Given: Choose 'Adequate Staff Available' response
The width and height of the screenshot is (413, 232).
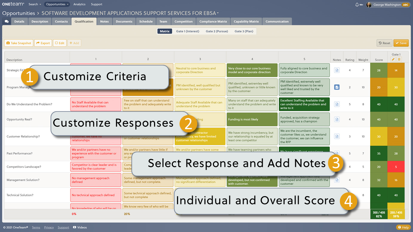Looking at the screenshot, I should 200,104.
